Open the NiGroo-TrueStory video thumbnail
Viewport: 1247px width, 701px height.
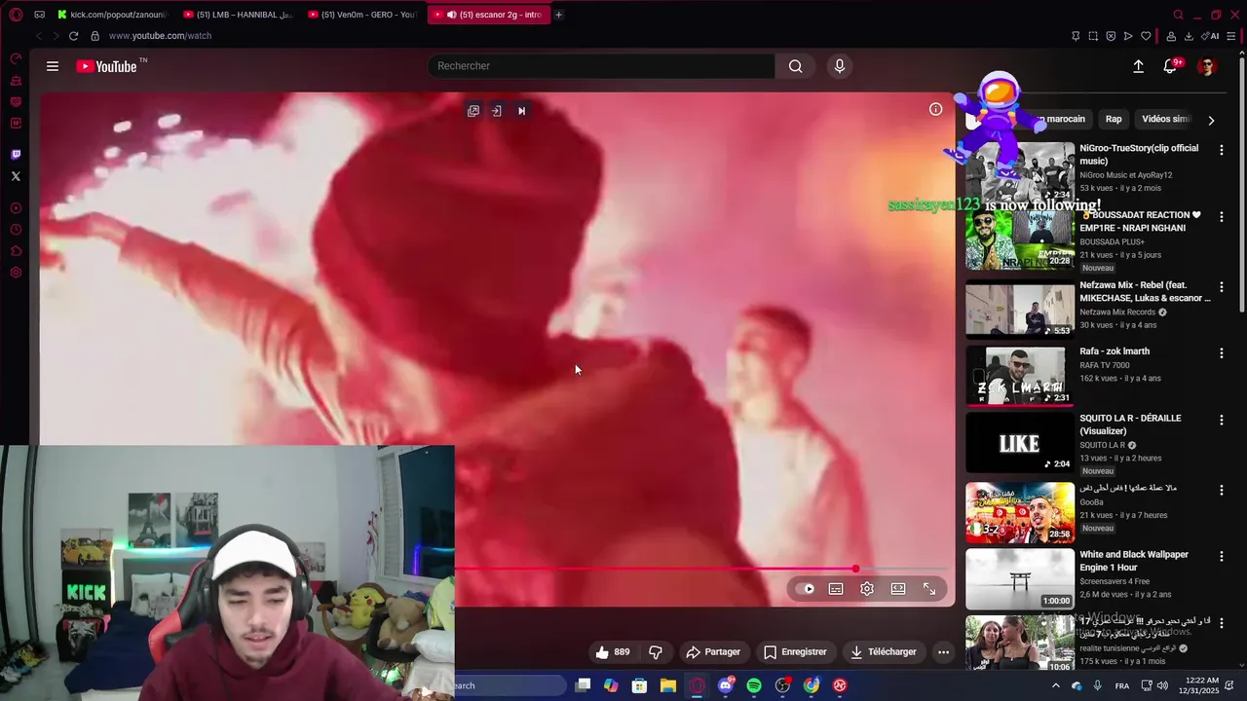pyautogui.click(x=1020, y=172)
